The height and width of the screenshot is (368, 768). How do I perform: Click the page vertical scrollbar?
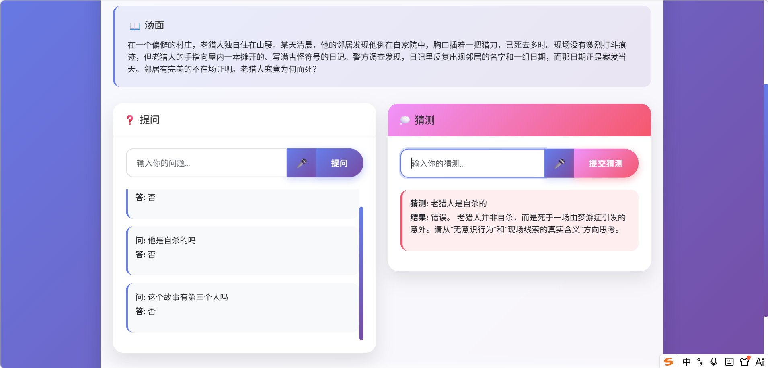point(766,200)
